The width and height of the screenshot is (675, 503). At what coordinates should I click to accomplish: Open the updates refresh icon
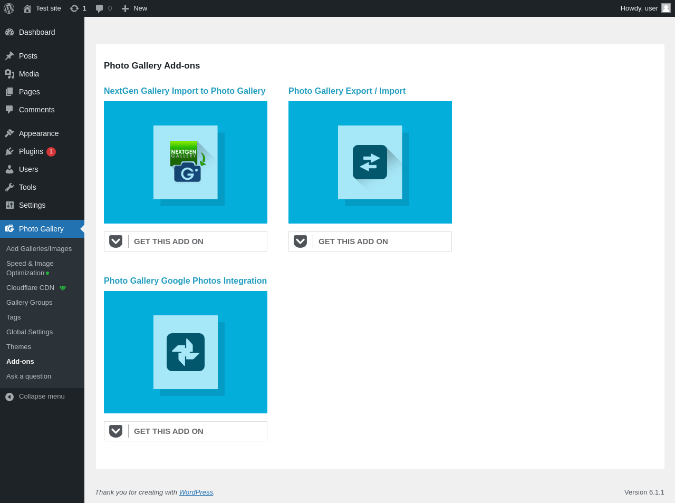74,8
